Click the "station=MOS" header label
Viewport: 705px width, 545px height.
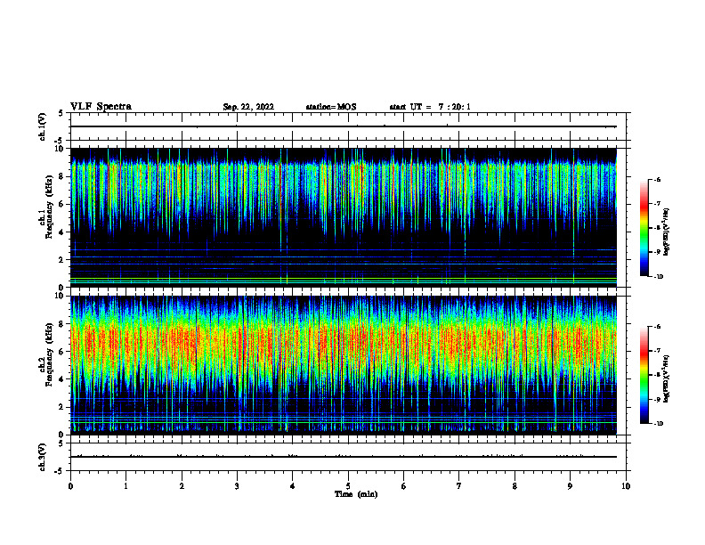point(331,107)
